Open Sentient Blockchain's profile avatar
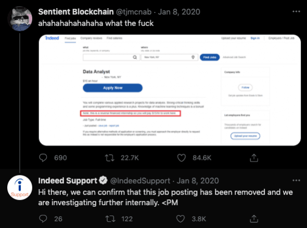This screenshot has width=307, height=228. pos(20,19)
